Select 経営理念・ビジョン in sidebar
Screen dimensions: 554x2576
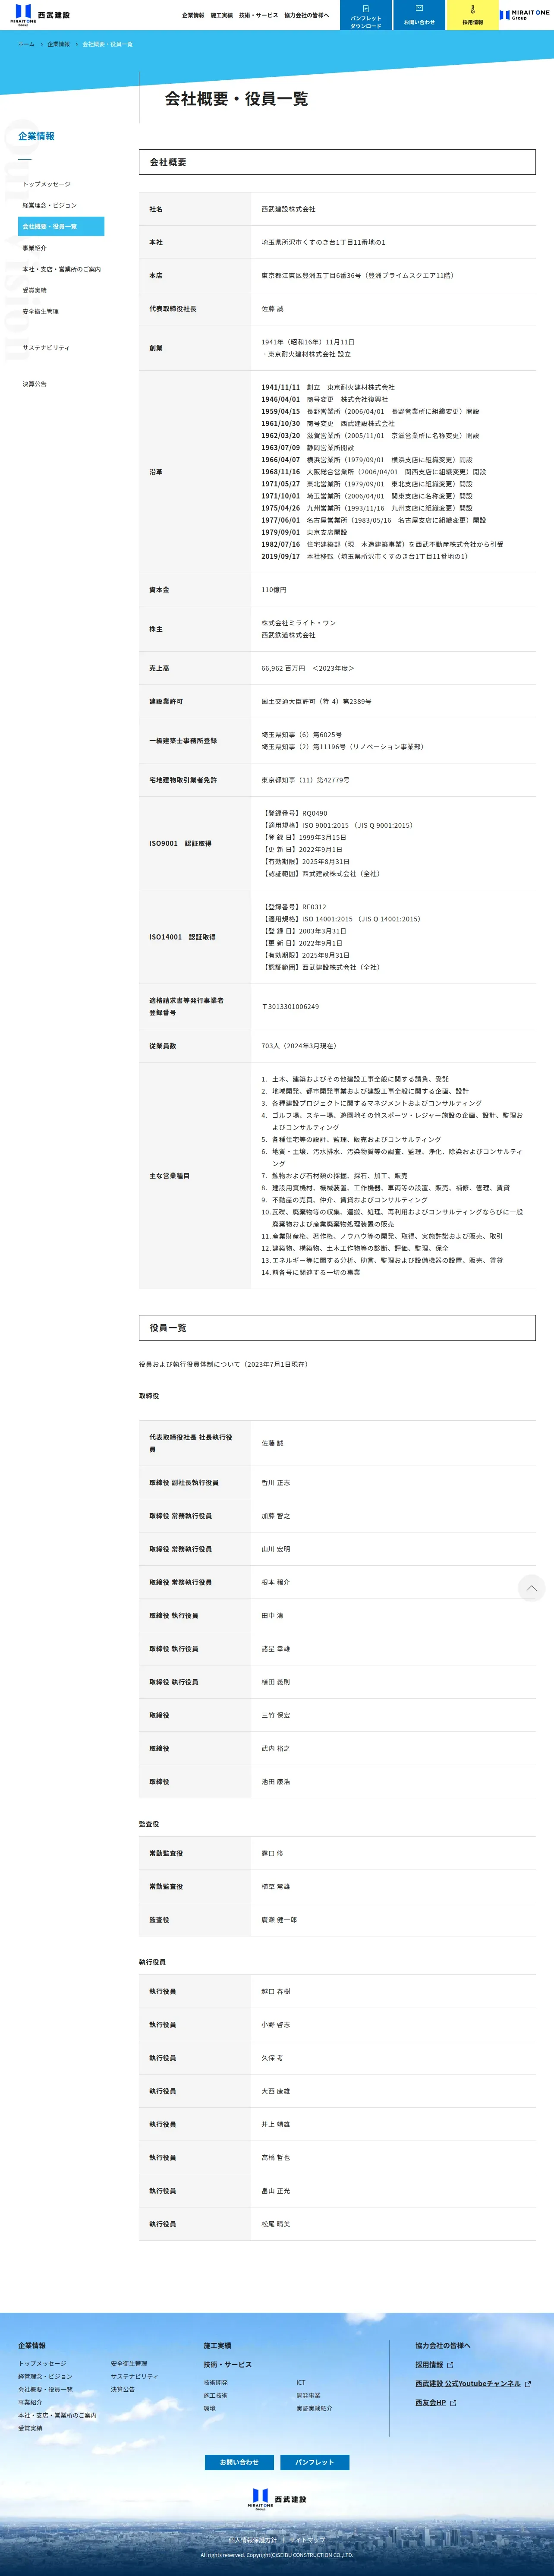[x=49, y=205]
